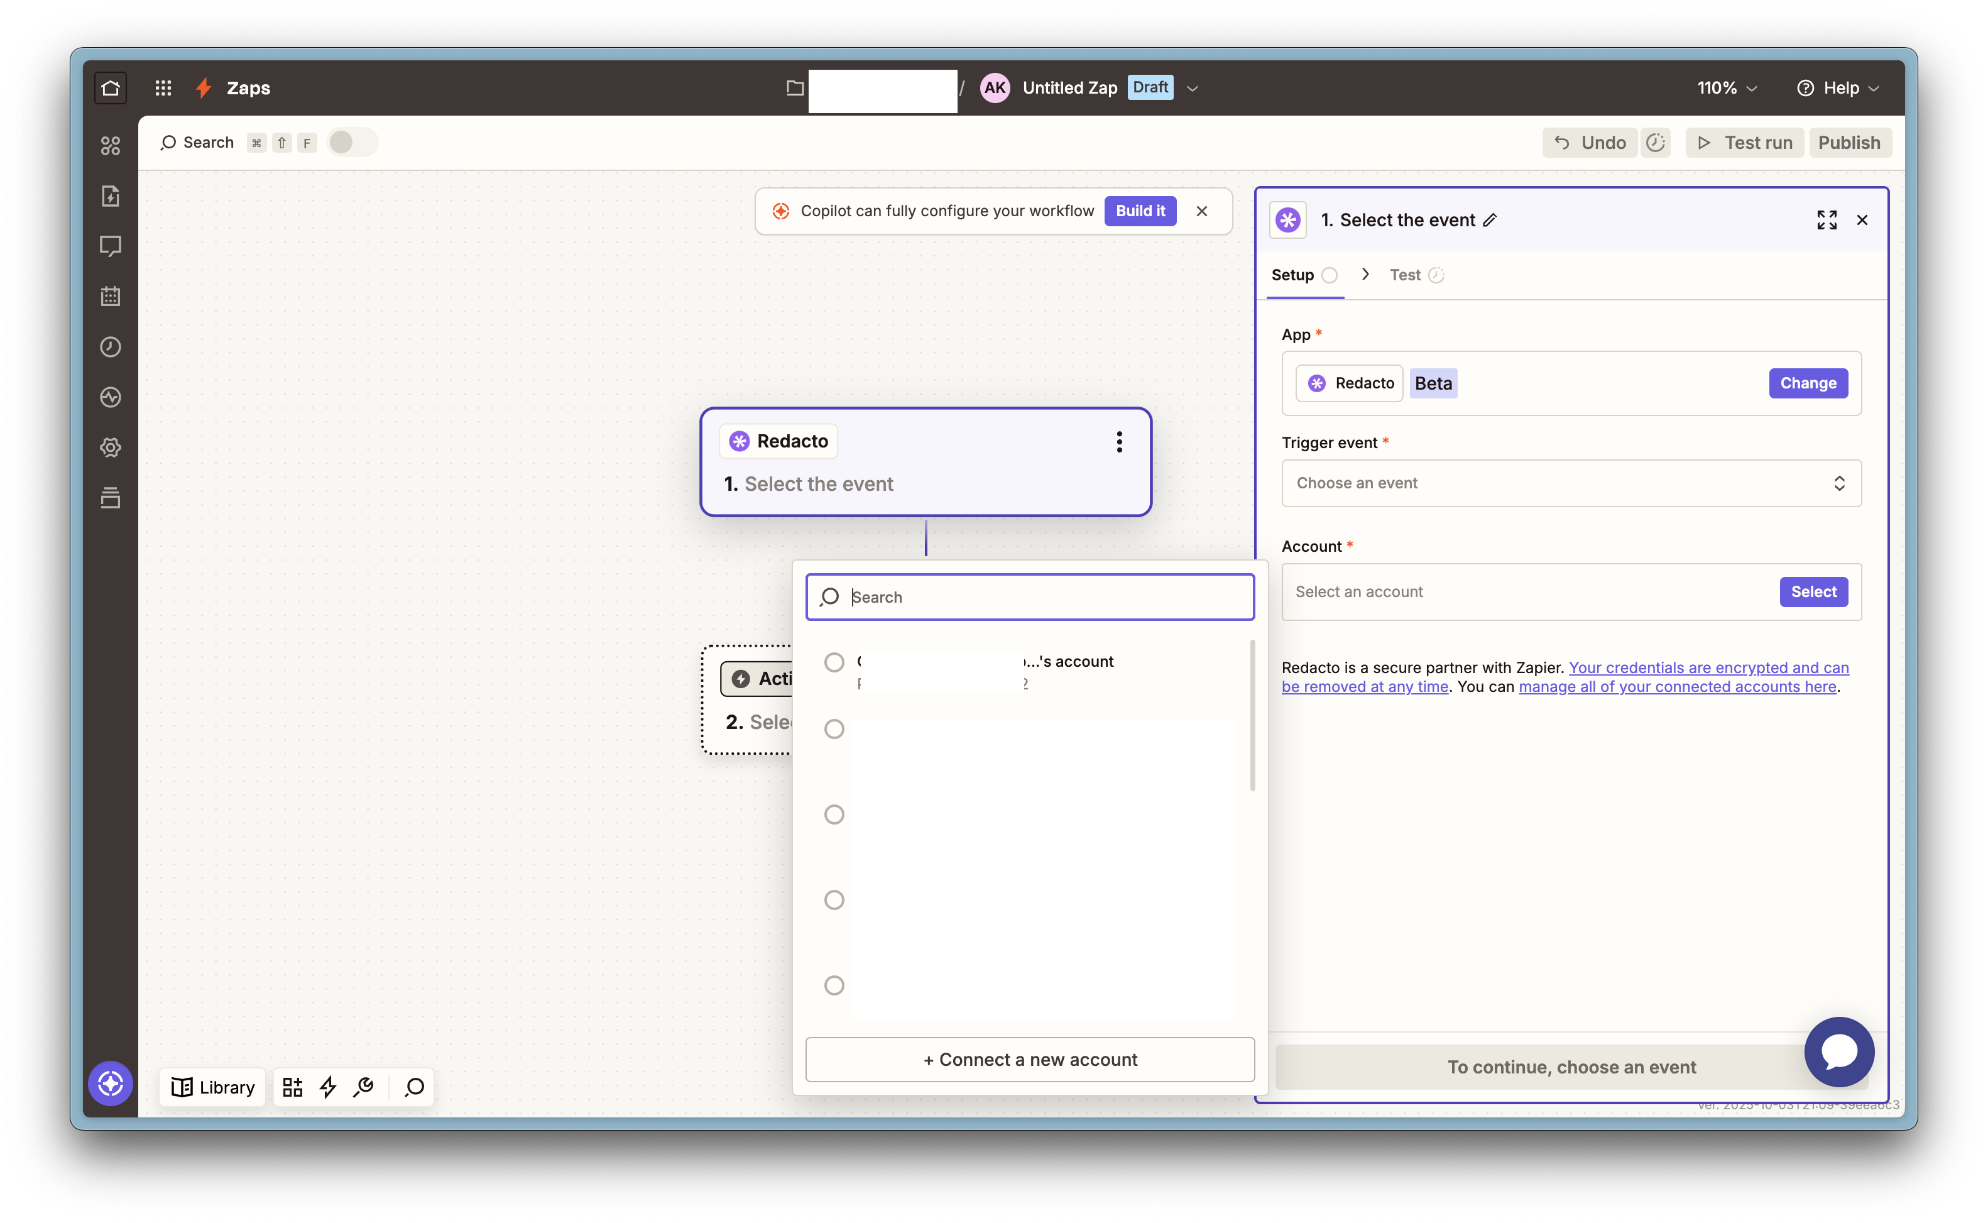Click the account Search input field

click(1043, 597)
